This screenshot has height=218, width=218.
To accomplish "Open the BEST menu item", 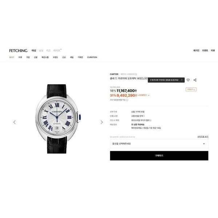I will [x=12, y=57].
